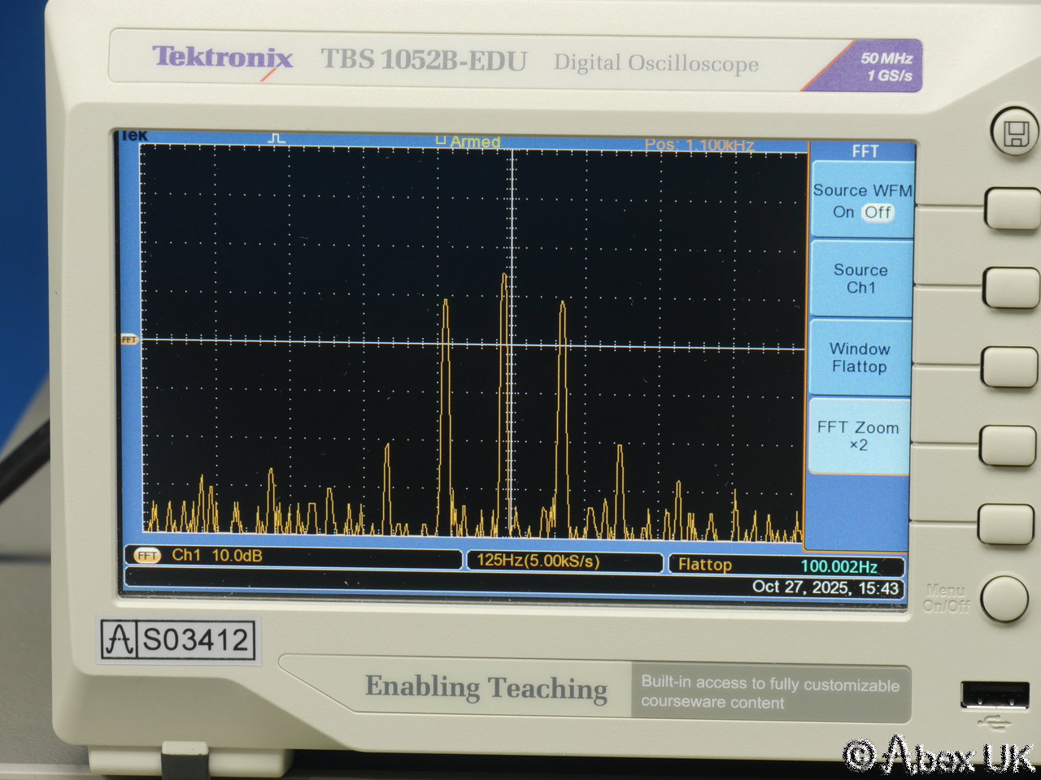Click the FFT menu title header
This screenshot has height=780, width=1041.
coord(865,151)
